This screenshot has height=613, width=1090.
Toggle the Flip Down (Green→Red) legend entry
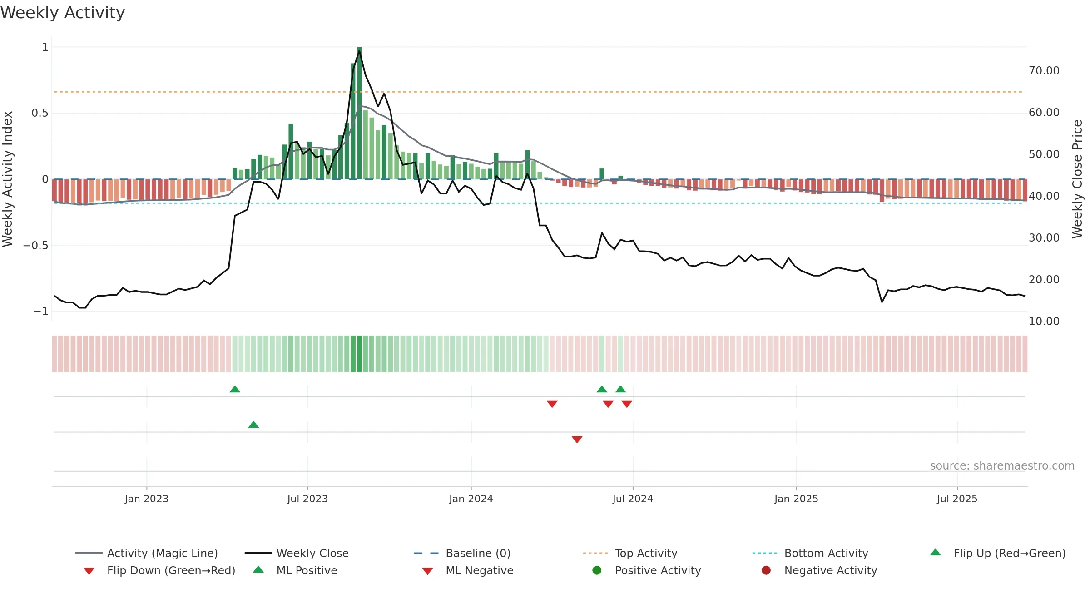click(x=159, y=570)
